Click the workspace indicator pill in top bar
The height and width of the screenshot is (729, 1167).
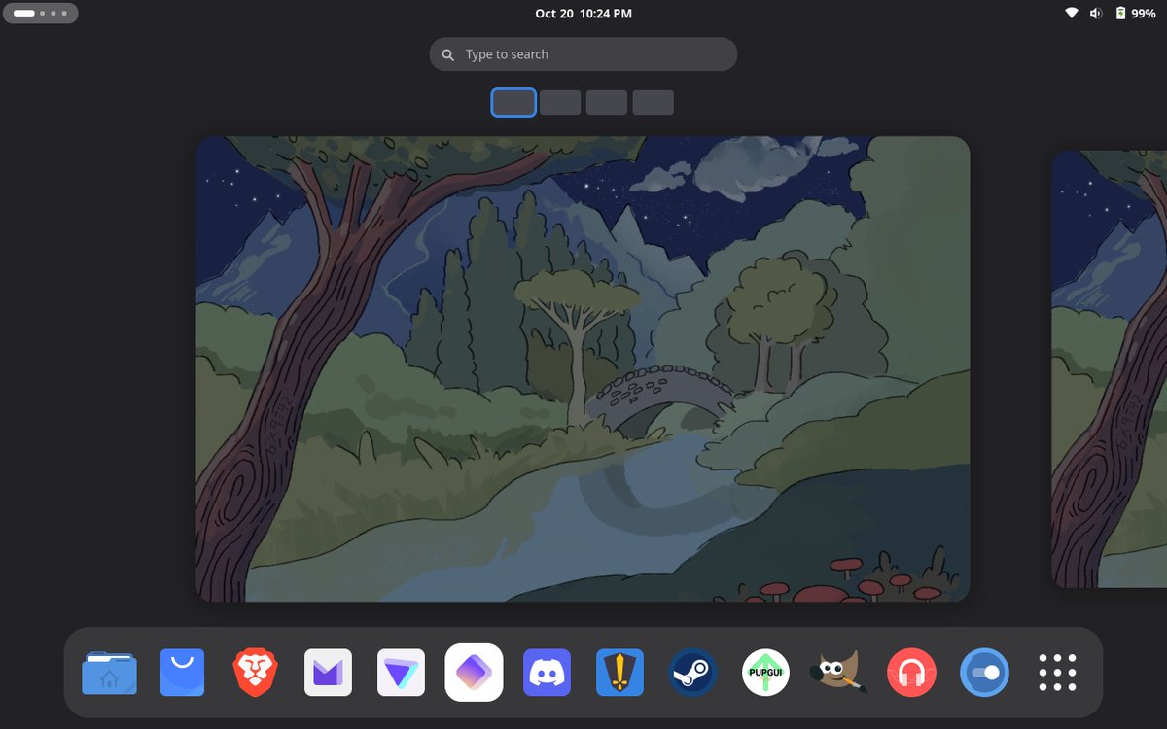[41, 14]
